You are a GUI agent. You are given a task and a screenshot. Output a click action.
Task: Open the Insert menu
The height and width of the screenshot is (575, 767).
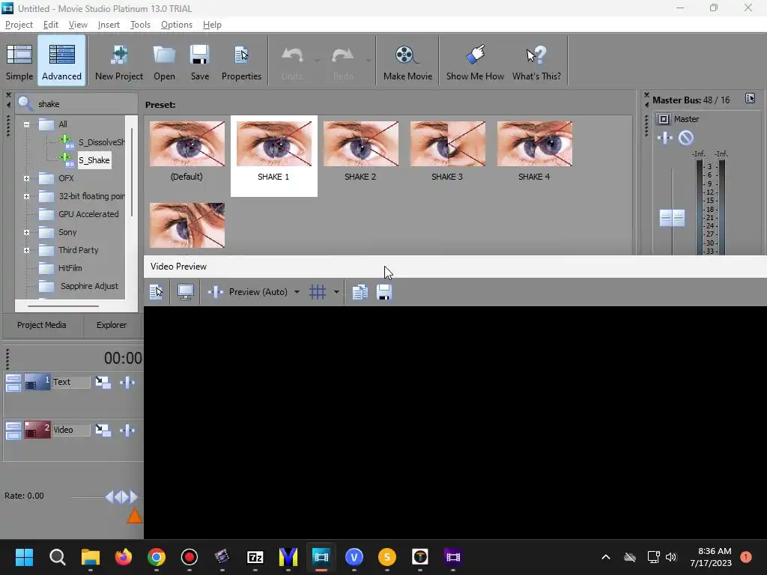[x=109, y=25]
